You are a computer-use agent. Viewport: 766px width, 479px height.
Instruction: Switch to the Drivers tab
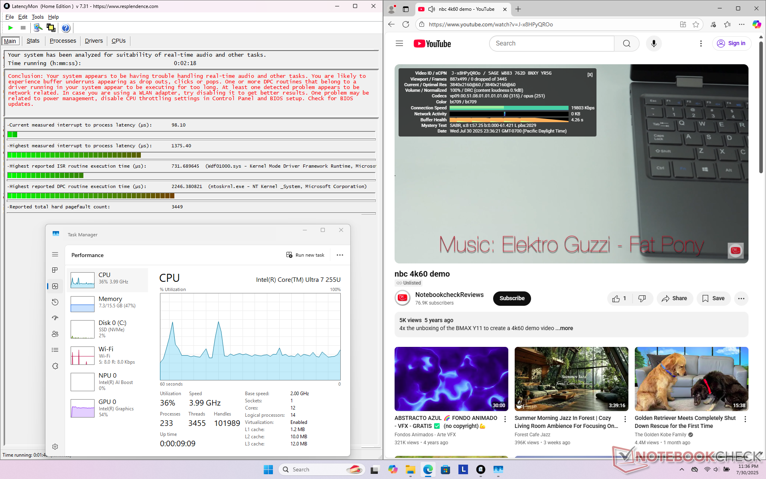94,41
